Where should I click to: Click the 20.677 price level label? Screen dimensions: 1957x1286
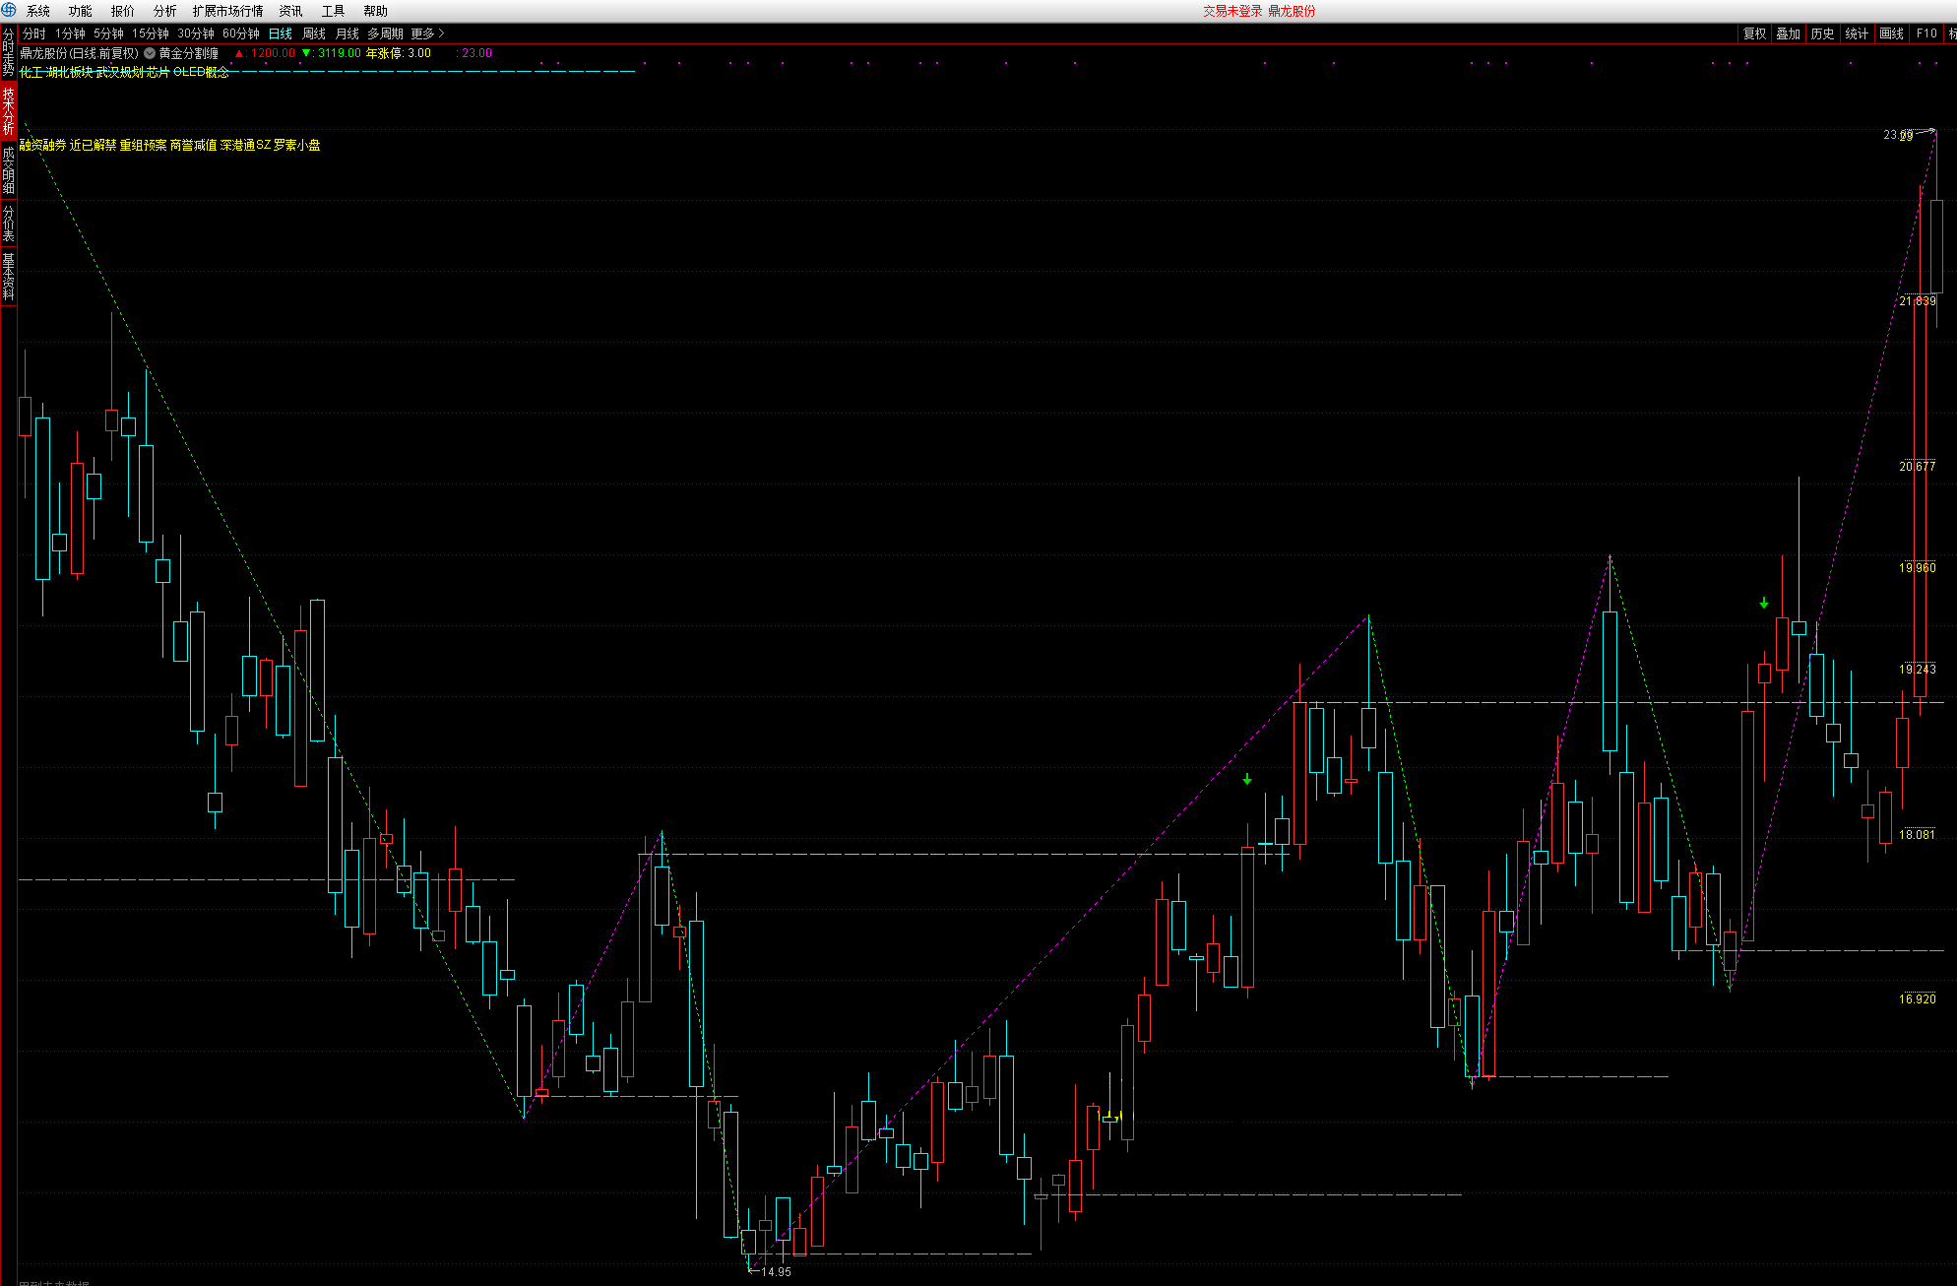pos(1918,466)
